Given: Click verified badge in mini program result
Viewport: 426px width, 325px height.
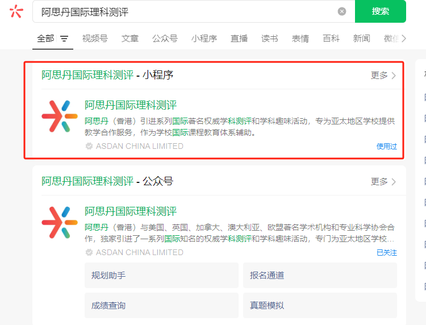Looking at the screenshot, I should tap(89, 146).
